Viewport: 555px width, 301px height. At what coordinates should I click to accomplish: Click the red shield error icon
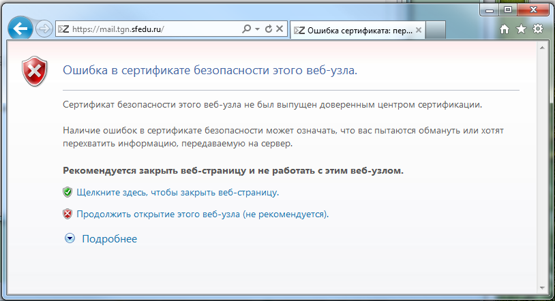click(34, 71)
